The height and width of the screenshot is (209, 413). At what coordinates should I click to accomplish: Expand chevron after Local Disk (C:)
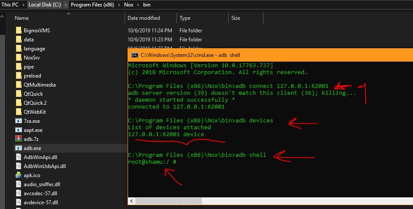66,5
